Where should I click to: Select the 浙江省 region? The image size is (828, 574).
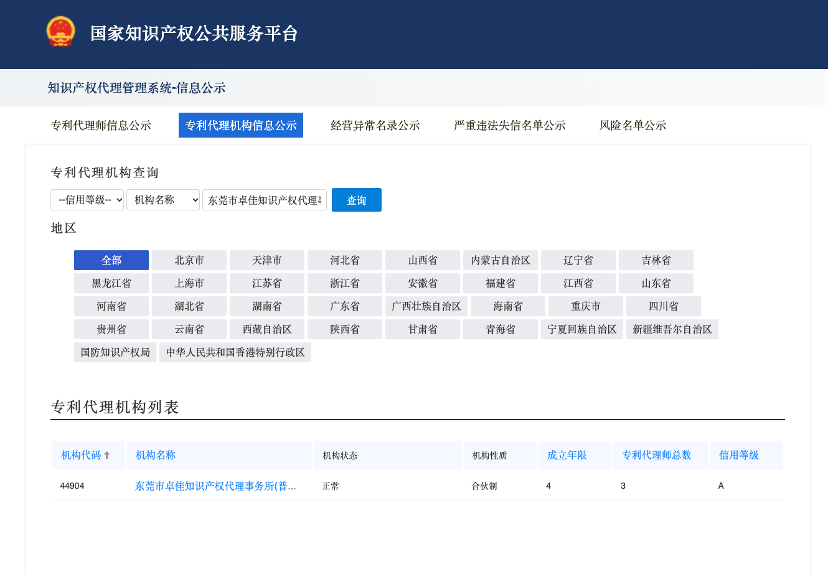coord(345,283)
